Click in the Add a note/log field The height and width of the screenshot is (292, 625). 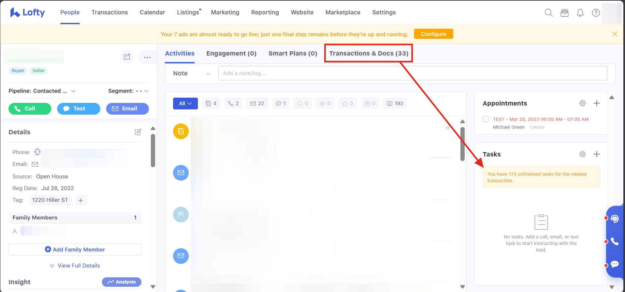point(413,73)
